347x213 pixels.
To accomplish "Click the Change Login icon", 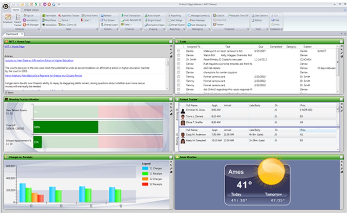I will click(x=102, y=25).
